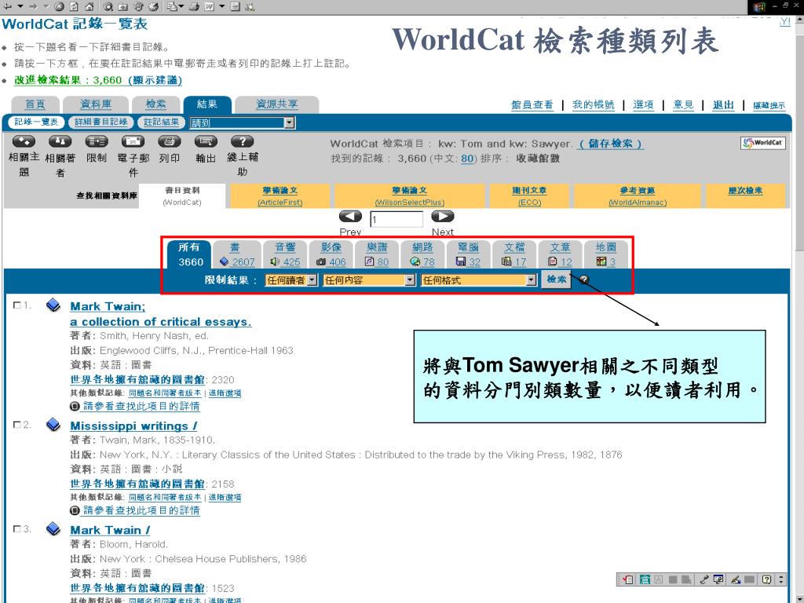The height and width of the screenshot is (603, 804).
Task: Open the dropdown arrow beside browser back button
Action: (x=20, y=6)
